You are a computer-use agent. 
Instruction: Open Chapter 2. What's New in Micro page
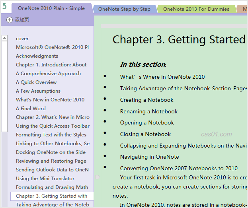pyautogui.click(x=53, y=117)
